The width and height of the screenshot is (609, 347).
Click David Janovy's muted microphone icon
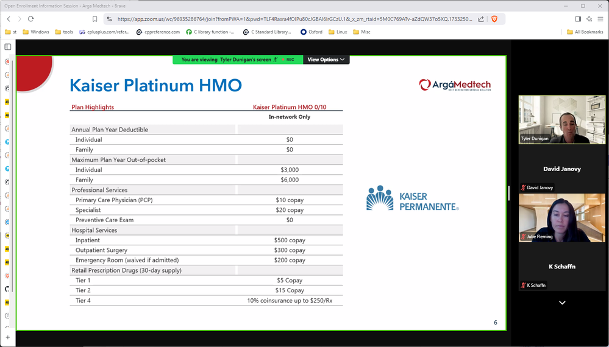523,188
